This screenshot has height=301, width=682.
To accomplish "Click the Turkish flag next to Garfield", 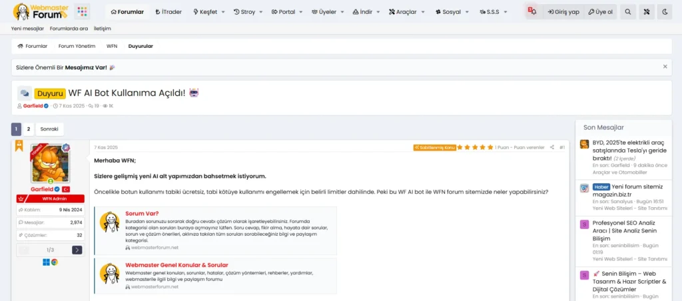I will tap(67, 190).
